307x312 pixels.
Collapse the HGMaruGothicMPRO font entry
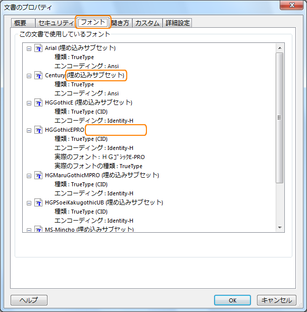(29, 176)
